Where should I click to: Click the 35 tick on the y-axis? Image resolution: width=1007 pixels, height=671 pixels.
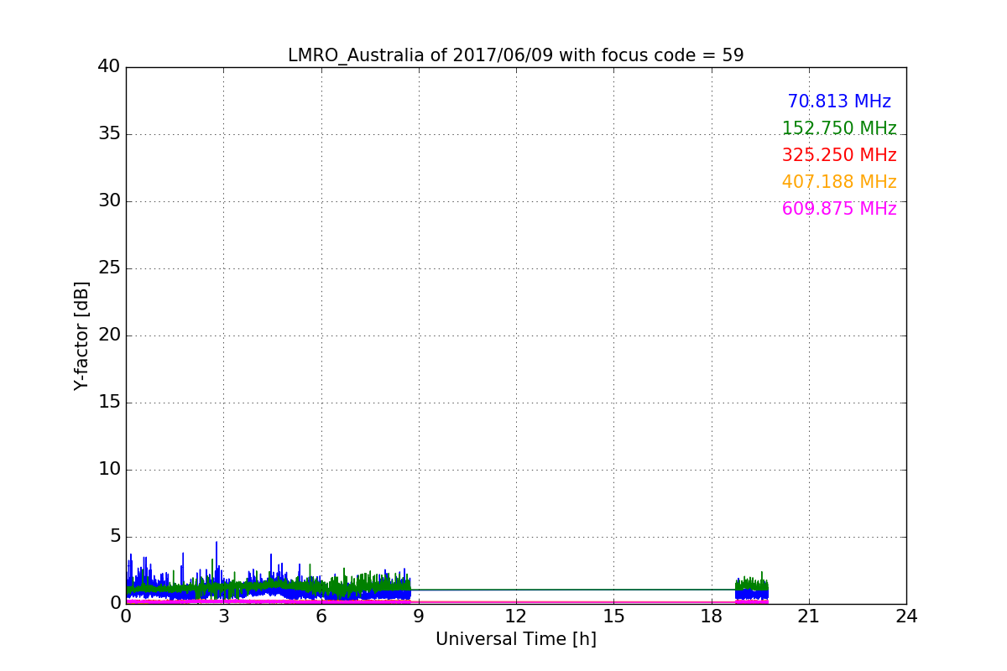click(108, 134)
